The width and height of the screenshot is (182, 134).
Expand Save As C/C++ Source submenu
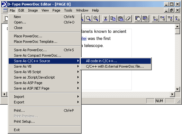pyautogui.click(x=44, y=61)
